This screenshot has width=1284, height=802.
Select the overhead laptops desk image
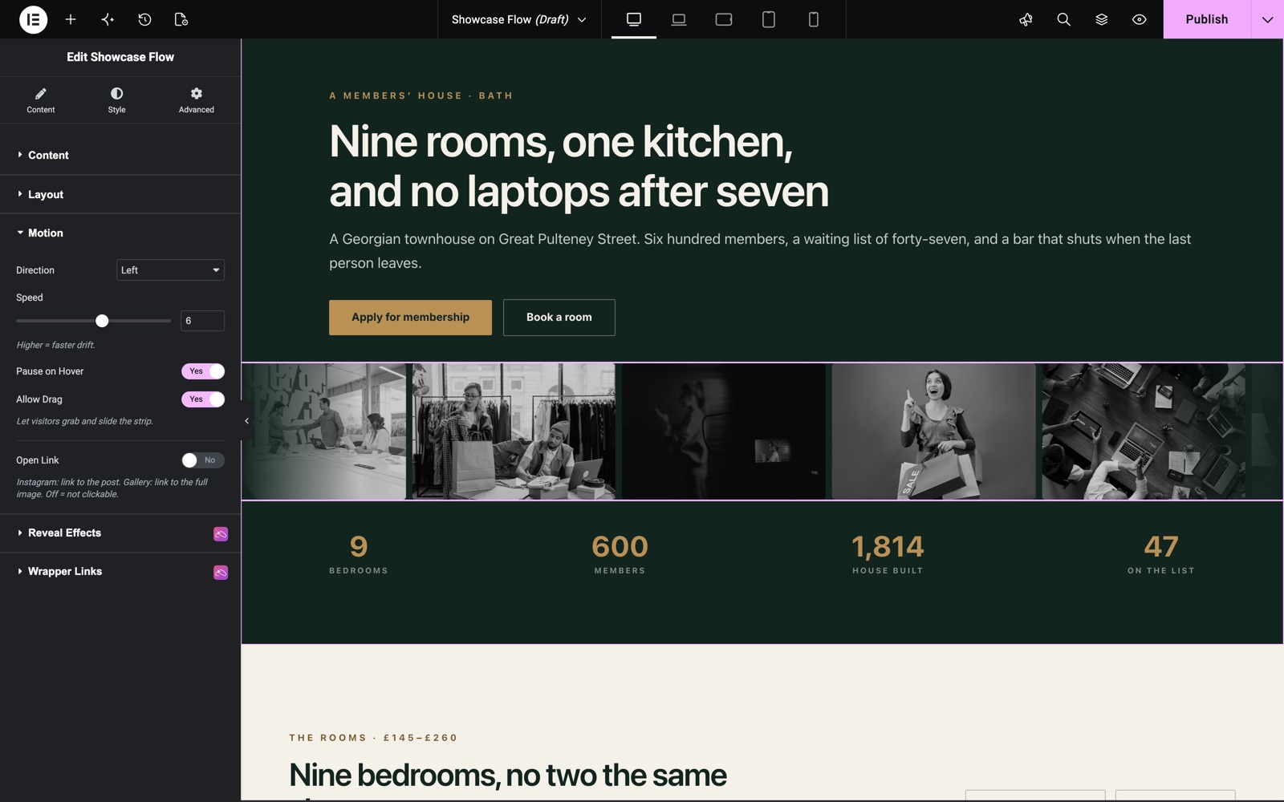[1144, 431]
